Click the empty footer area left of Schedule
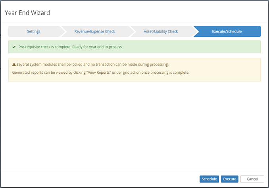 click(99, 179)
